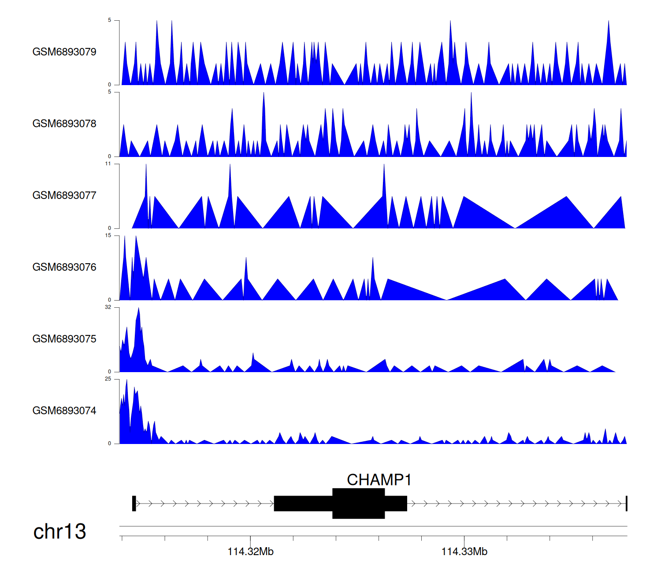This screenshot has width=661, height=582.
Task: Click the chr13 chromosome label
Action: (x=59, y=531)
